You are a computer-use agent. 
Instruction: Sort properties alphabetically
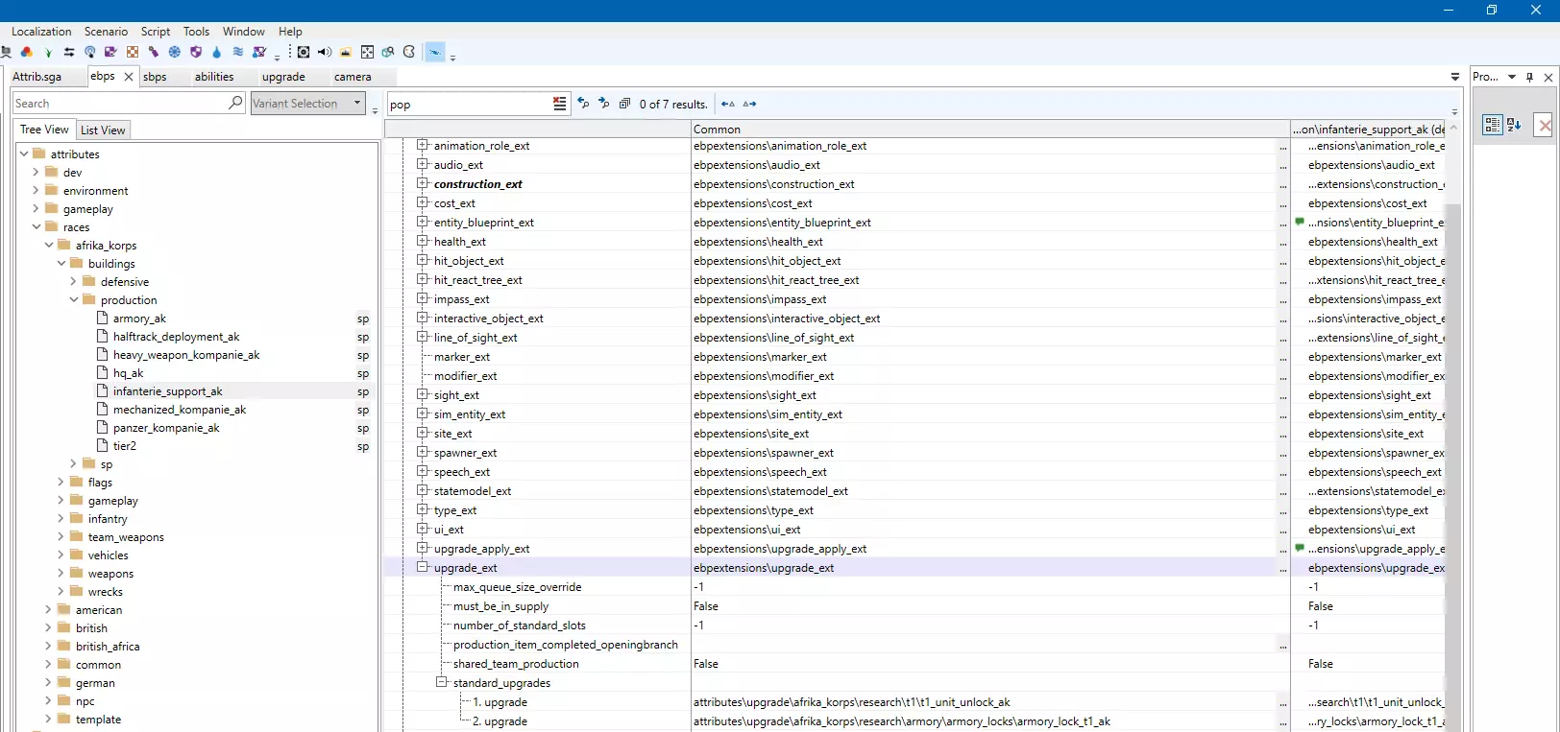pyautogui.click(x=1514, y=125)
